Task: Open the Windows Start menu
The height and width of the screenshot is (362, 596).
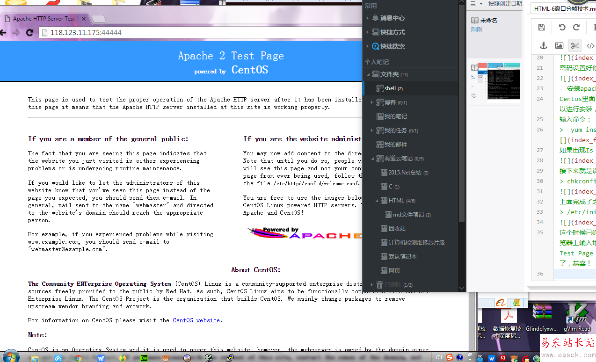Action: 10,357
